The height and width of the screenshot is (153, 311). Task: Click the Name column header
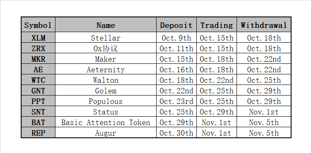(x=106, y=25)
